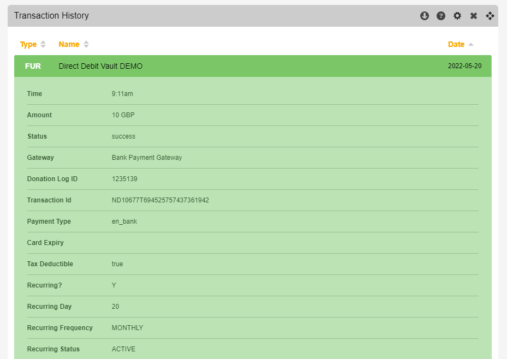Select the transaction ID value ND10677T...
The height and width of the screenshot is (359, 507).
point(160,200)
